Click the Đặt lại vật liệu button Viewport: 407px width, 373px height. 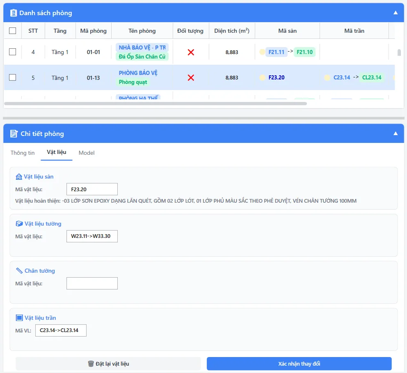[108, 364]
